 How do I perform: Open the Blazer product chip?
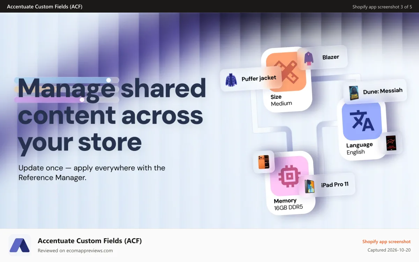pyautogui.click(x=322, y=58)
